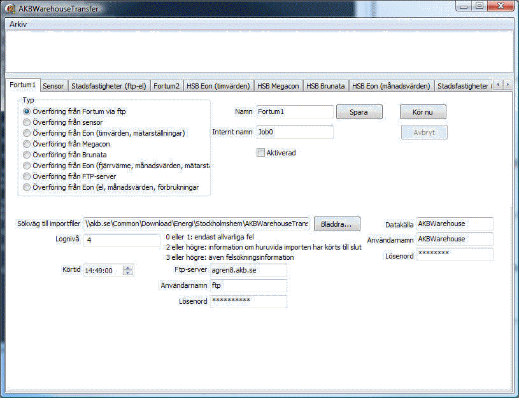Click the Sökväg till importfiler path field
Screen dimensions: 519x398
pyautogui.click(x=196, y=224)
